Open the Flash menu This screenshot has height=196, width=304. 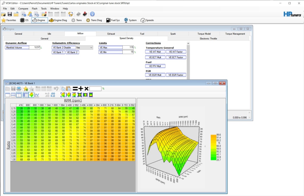click(x=34, y=9)
